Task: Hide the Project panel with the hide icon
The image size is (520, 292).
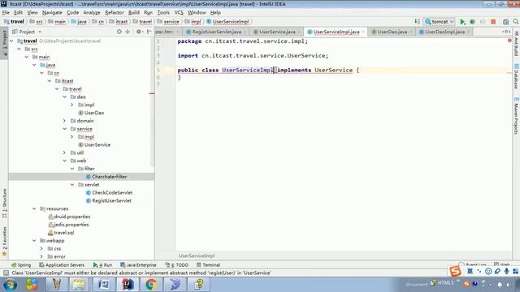Action: [x=149, y=32]
